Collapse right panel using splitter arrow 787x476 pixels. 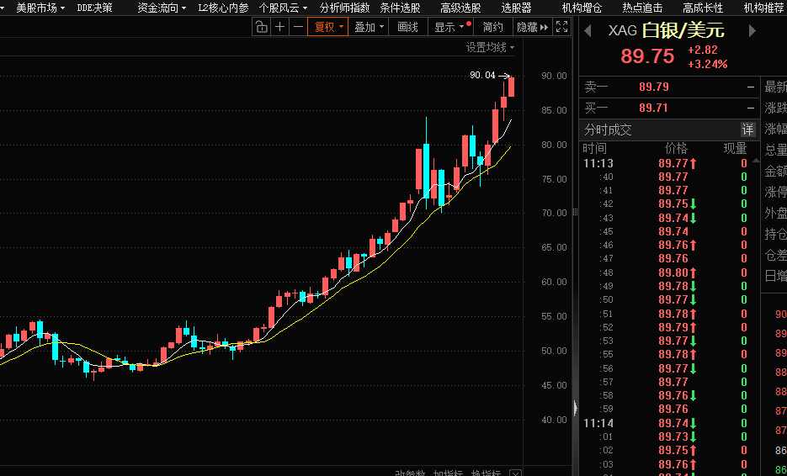[x=576, y=407]
